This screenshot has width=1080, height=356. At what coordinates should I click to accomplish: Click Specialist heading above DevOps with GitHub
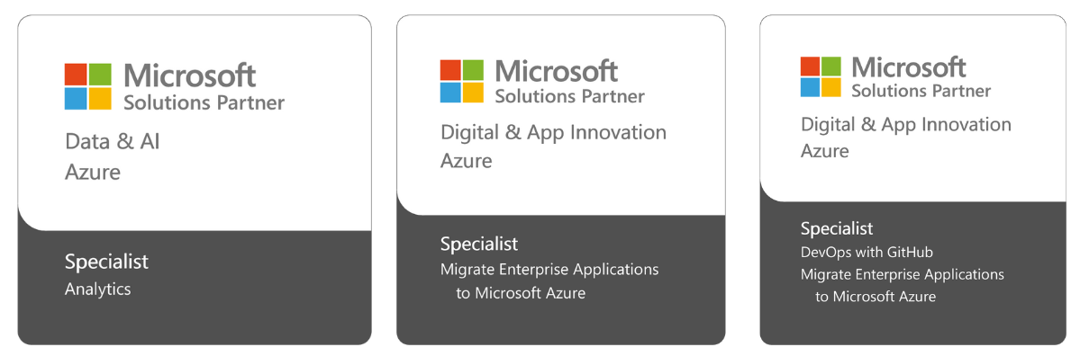click(x=837, y=228)
